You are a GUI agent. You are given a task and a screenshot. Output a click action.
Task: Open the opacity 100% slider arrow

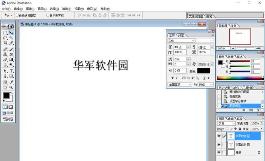pyautogui.click(x=262, y=123)
